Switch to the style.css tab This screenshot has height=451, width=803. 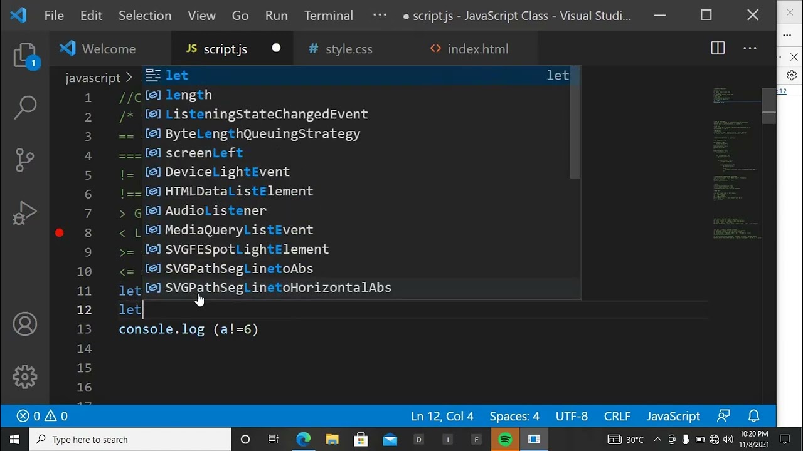pyautogui.click(x=349, y=49)
